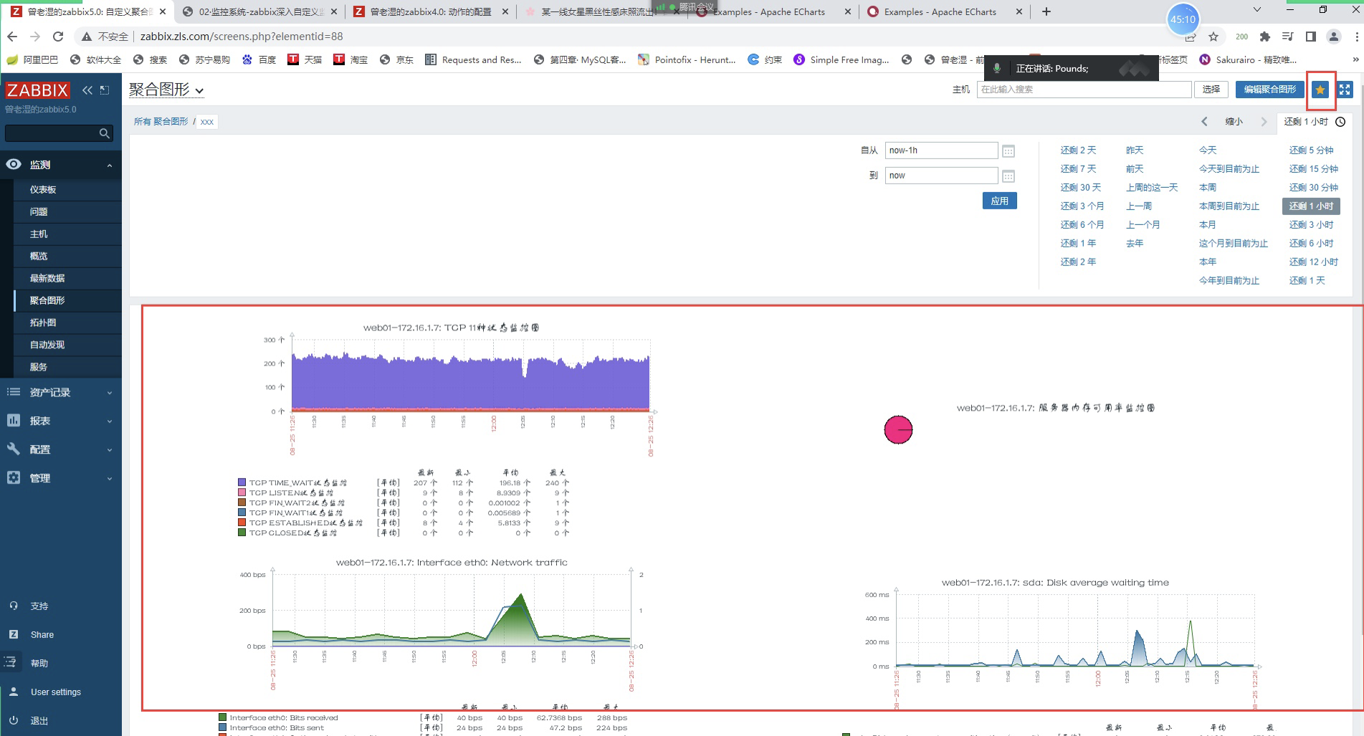Image resolution: width=1364 pixels, height=736 pixels.
Task: Bookmark this page with star
Action: click(x=1213, y=37)
